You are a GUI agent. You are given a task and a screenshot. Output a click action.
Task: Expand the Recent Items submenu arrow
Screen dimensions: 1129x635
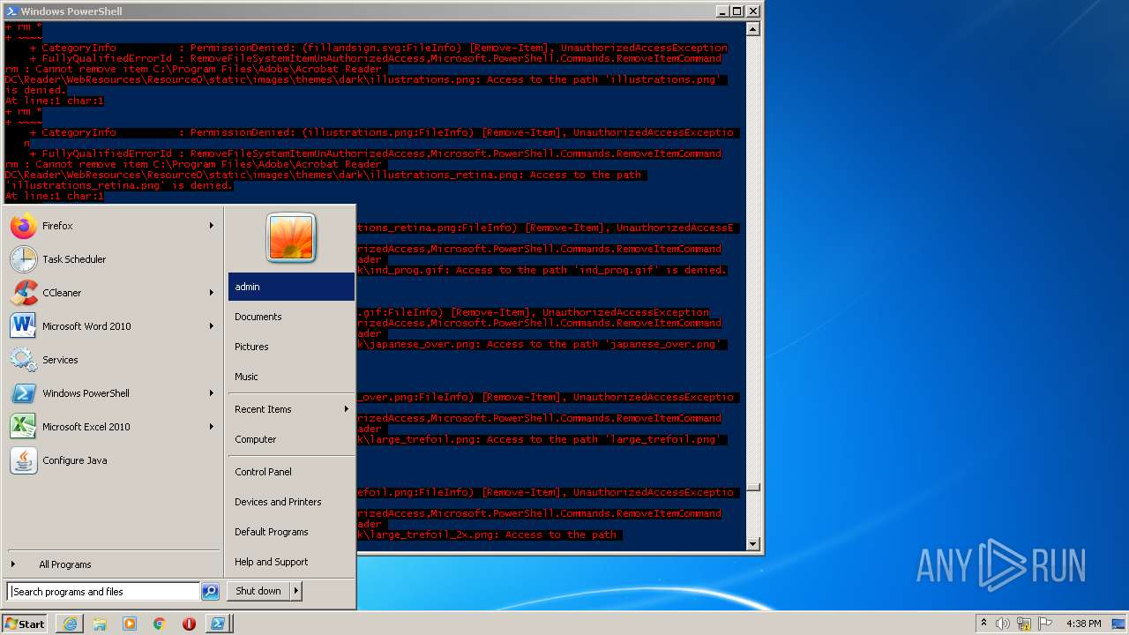[x=346, y=409]
